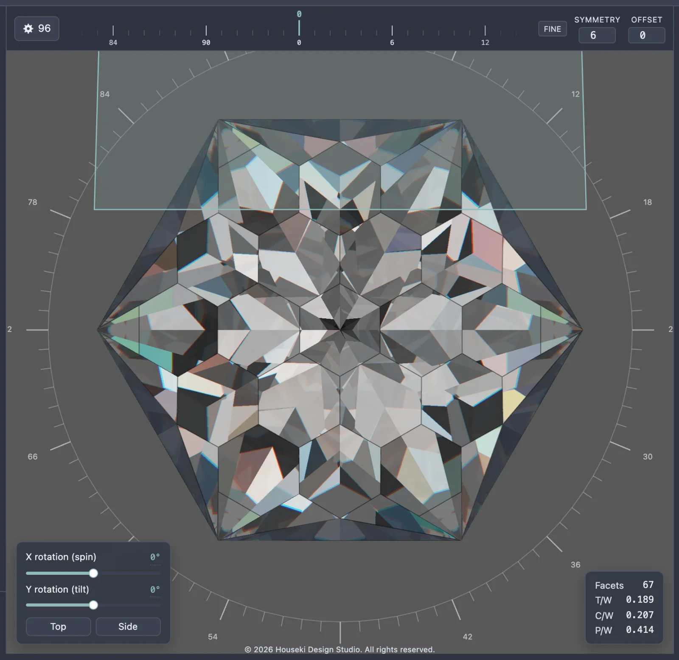Viewport: 679px width, 660px height.
Task: Edit the Offset value field
Action: tap(646, 35)
